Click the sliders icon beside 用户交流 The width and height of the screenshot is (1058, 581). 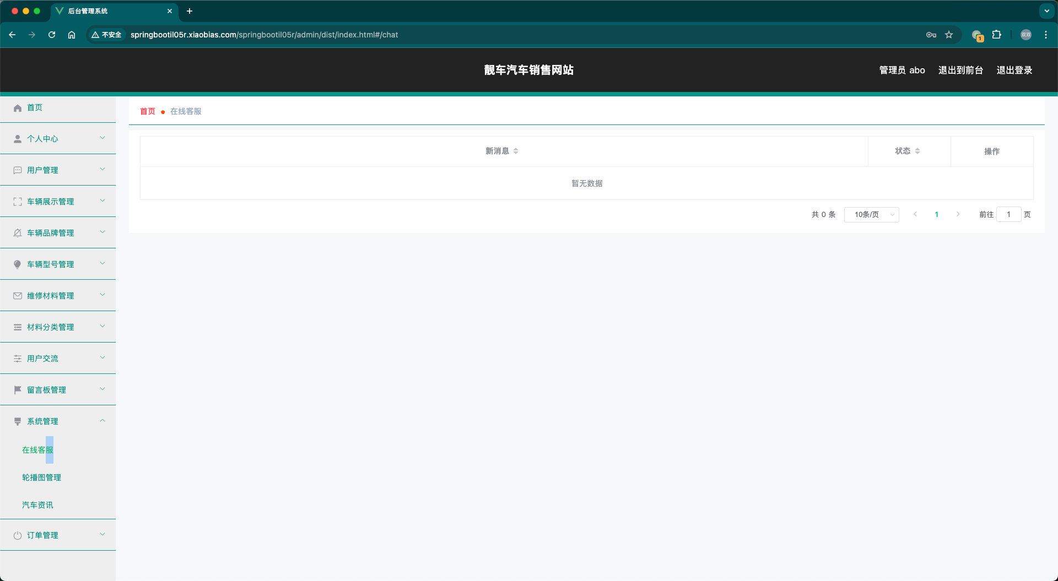tap(18, 359)
